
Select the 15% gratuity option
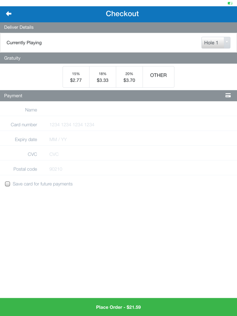[76, 77]
